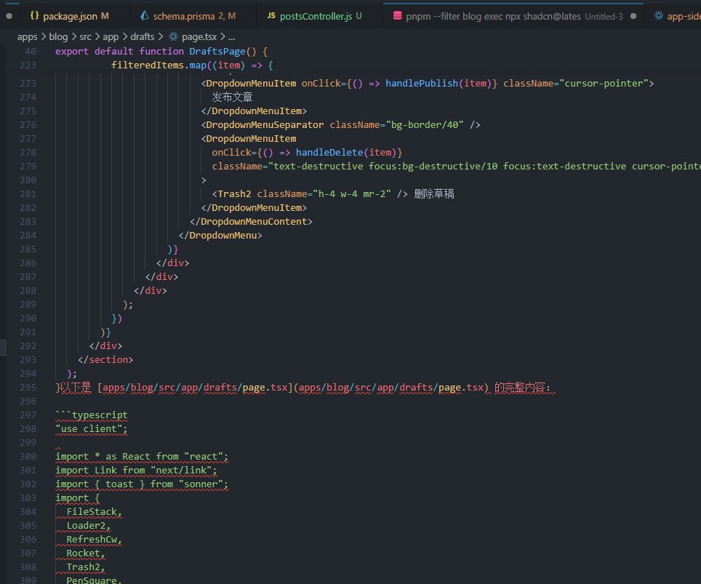This screenshot has width=701, height=584.
Task: Select the Untitled-3 pnpm tab
Action: 513,16
